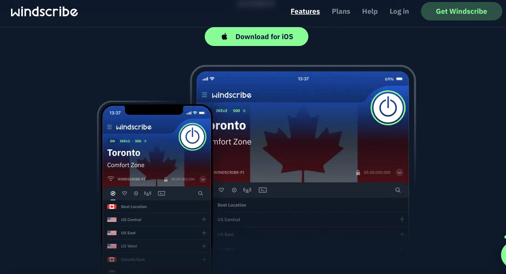Image resolution: width=506 pixels, height=274 pixels.
Task: Click Download for iOS button
Action: pos(256,37)
